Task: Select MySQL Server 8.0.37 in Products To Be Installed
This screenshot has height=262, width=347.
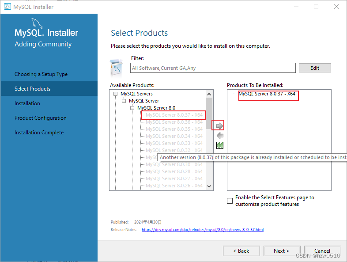Action: coord(267,94)
